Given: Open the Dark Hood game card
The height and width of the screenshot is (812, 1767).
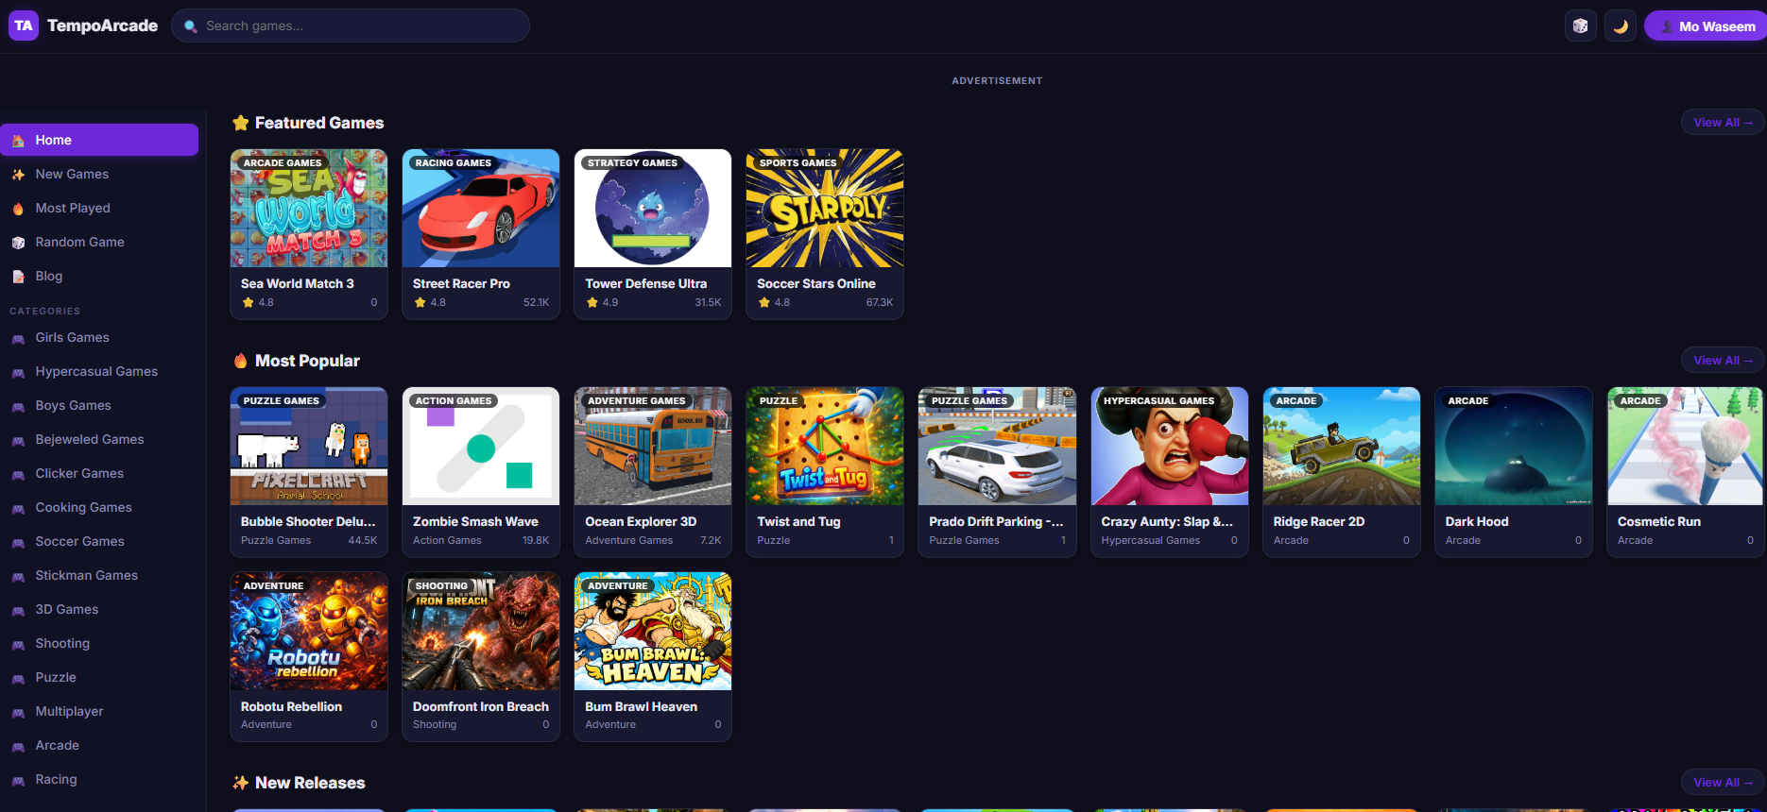Looking at the screenshot, I should pos(1513,472).
